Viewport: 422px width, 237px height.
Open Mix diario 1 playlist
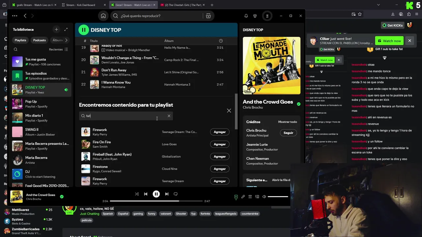(41, 118)
